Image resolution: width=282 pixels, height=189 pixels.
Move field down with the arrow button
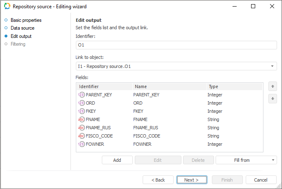(272, 99)
